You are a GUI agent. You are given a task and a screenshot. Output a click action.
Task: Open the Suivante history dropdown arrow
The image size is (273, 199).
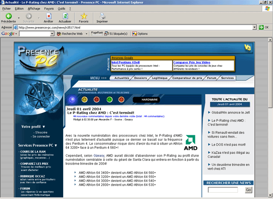[x=39, y=18]
